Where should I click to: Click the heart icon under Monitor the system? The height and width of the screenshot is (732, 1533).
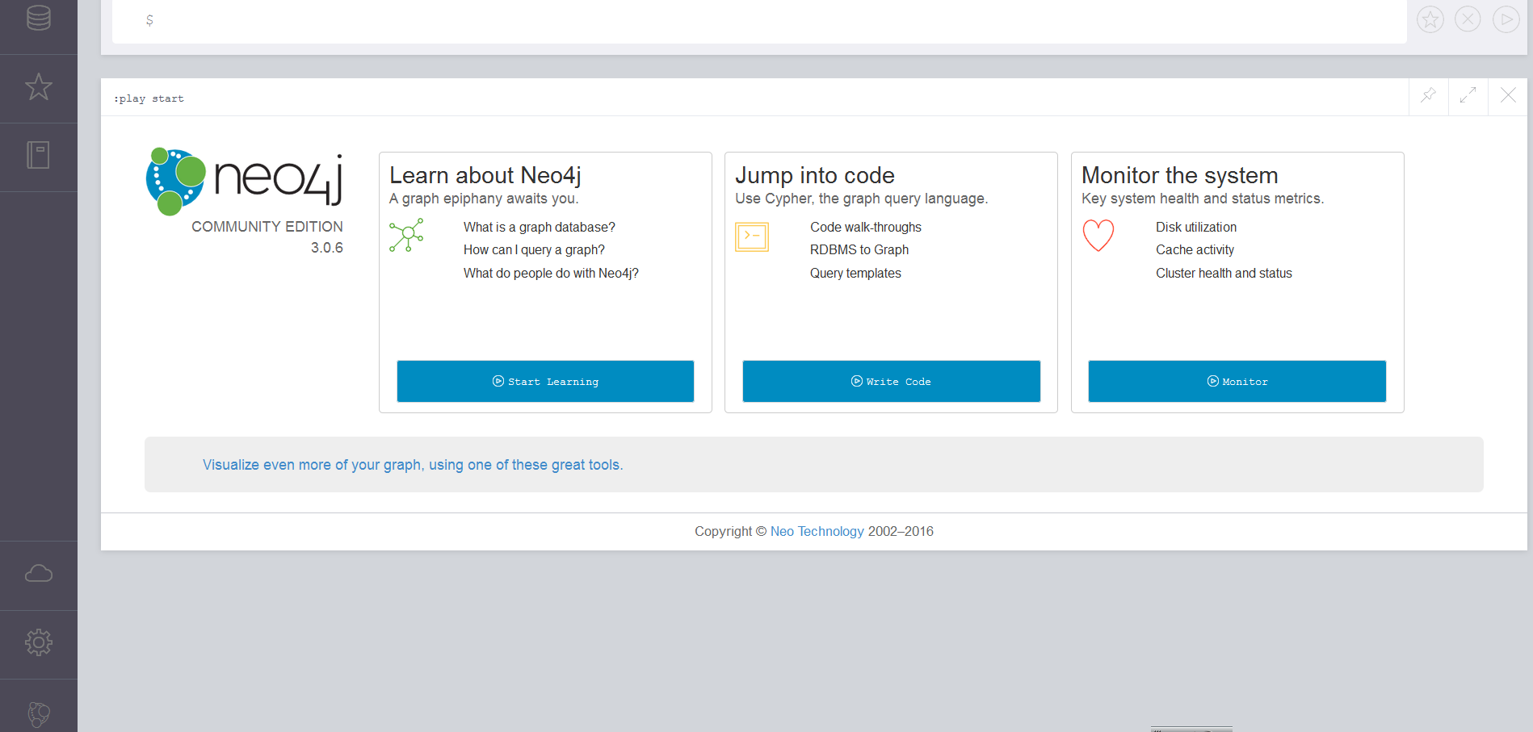[x=1098, y=236]
